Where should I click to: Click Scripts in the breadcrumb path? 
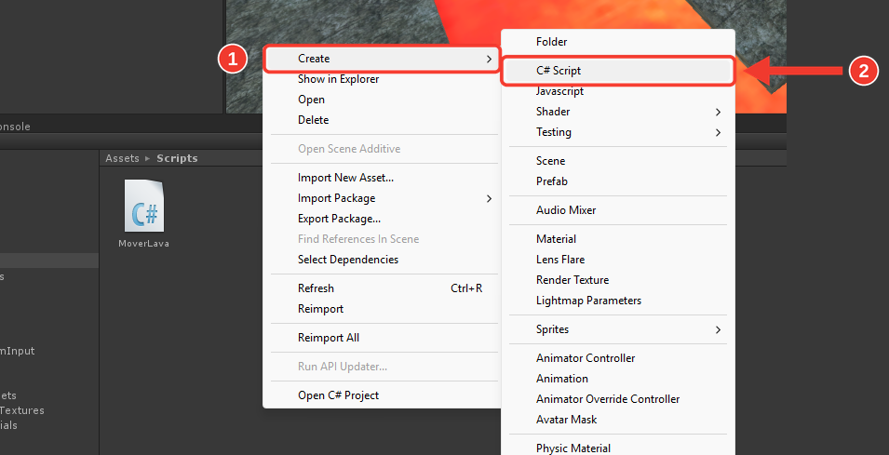(177, 158)
